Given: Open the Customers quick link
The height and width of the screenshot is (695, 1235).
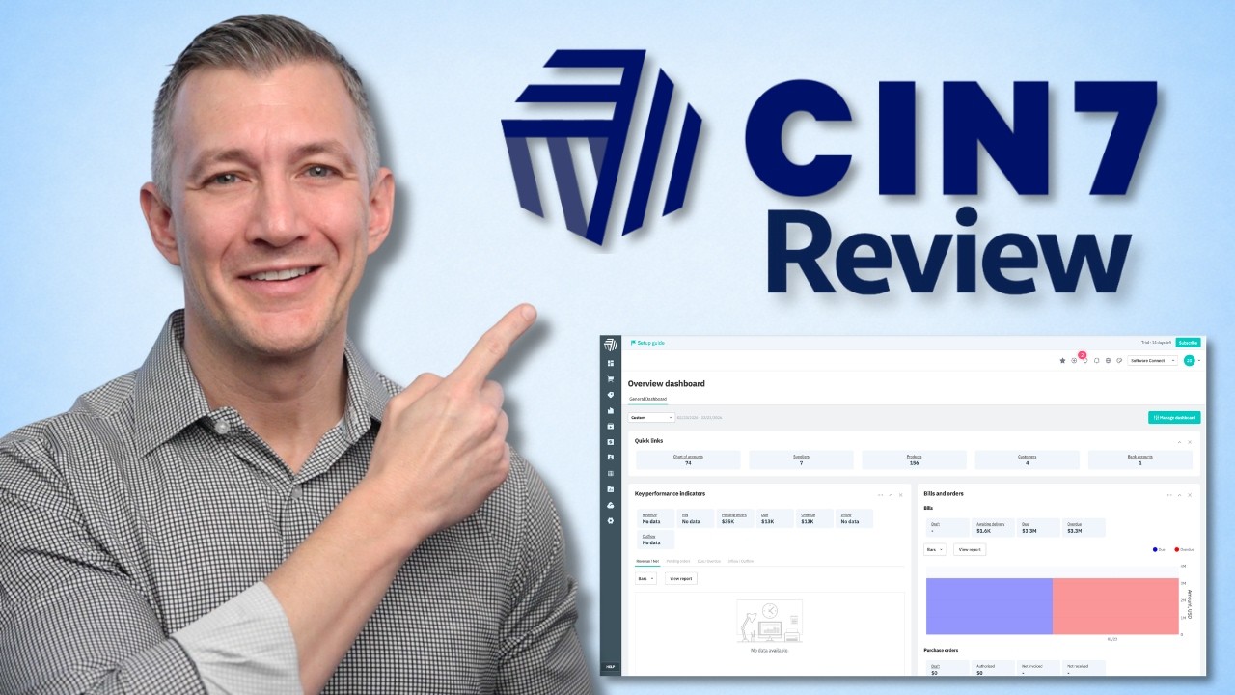Looking at the screenshot, I should [x=1027, y=459].
